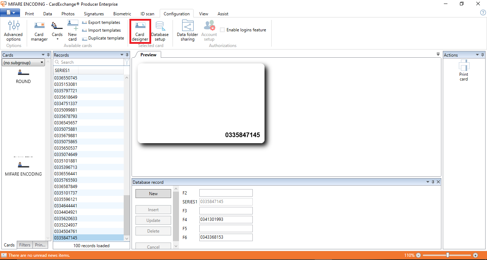Screen dimensions: 487x260
Task: Pin the Records panel
Action: 127,55
